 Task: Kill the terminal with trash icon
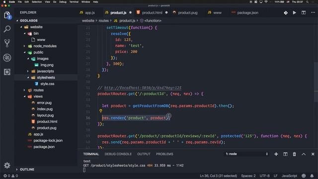(x=295, y=154)
